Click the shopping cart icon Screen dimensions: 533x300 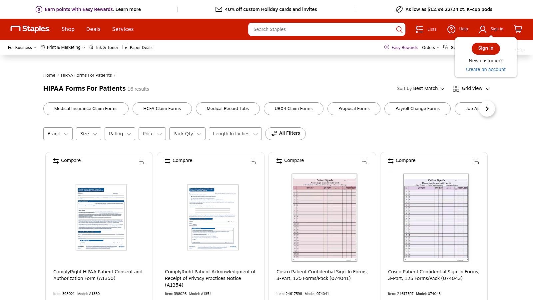click(x=518, y=29)
